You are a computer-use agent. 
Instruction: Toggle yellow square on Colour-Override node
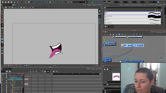[120, 62]
